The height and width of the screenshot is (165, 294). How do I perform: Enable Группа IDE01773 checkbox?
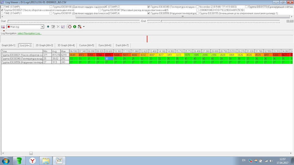click(246, 7)
